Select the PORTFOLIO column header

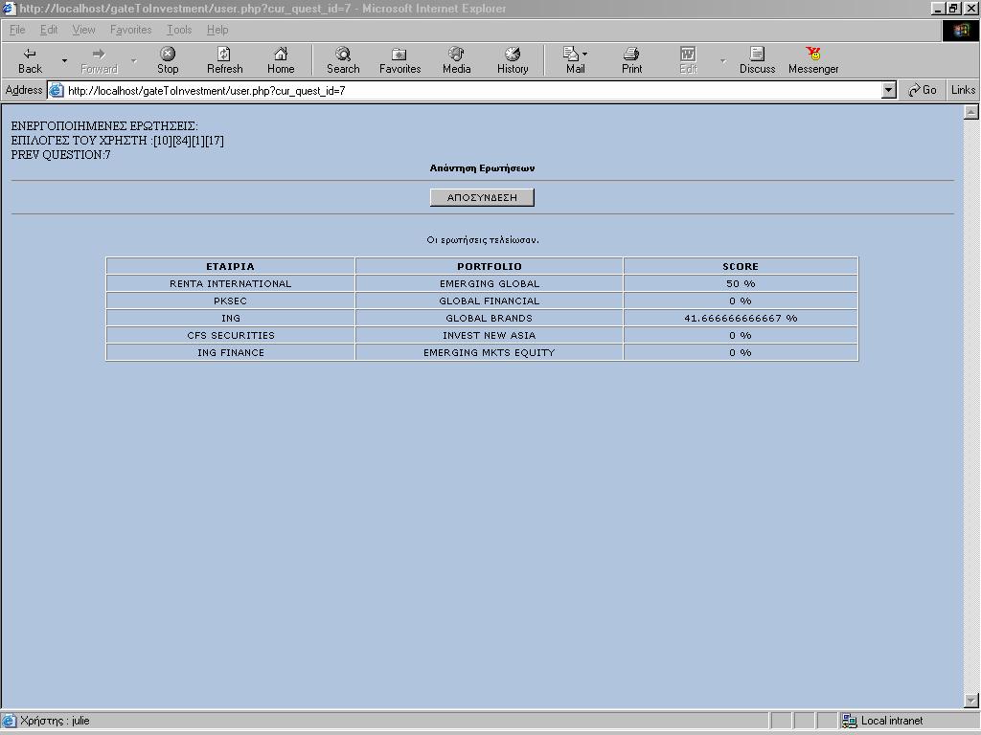490,266
